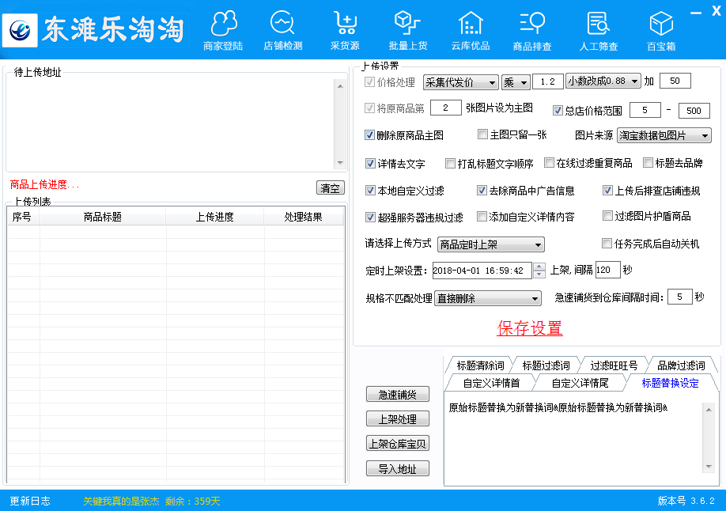Uncheck 上传后排查店铺违规
726x511 pixels.
[x=607, y=190]
